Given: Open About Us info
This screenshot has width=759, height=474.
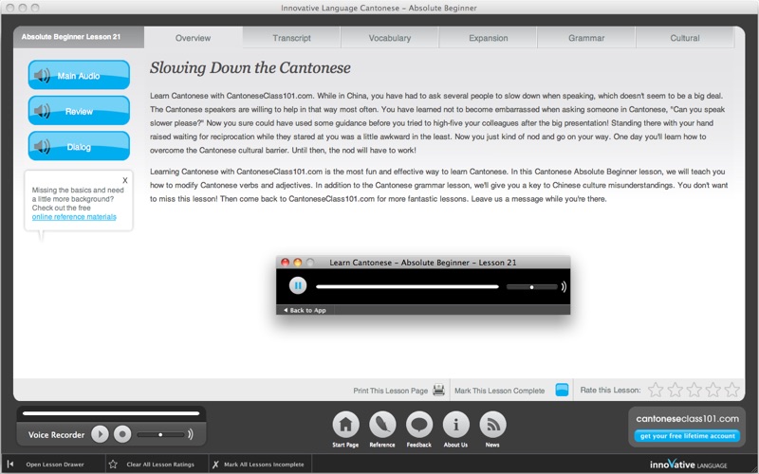Looking at the screenshot, I should (455, 425).
